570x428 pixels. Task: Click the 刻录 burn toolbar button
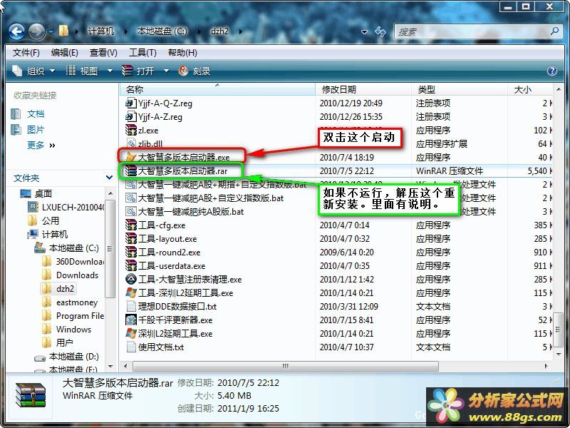point(194,71)
